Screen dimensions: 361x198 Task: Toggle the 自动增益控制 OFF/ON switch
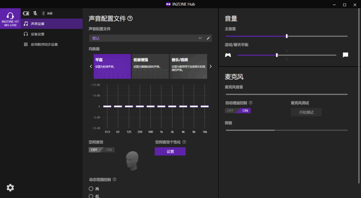238,110
